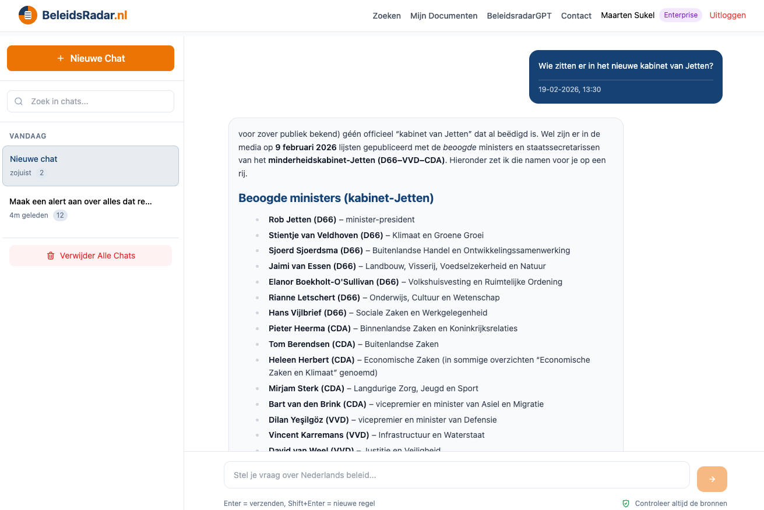Click the search magnifier icon in sidebar
This screenshot has height=510, width=764.
[x=19, y=101]
